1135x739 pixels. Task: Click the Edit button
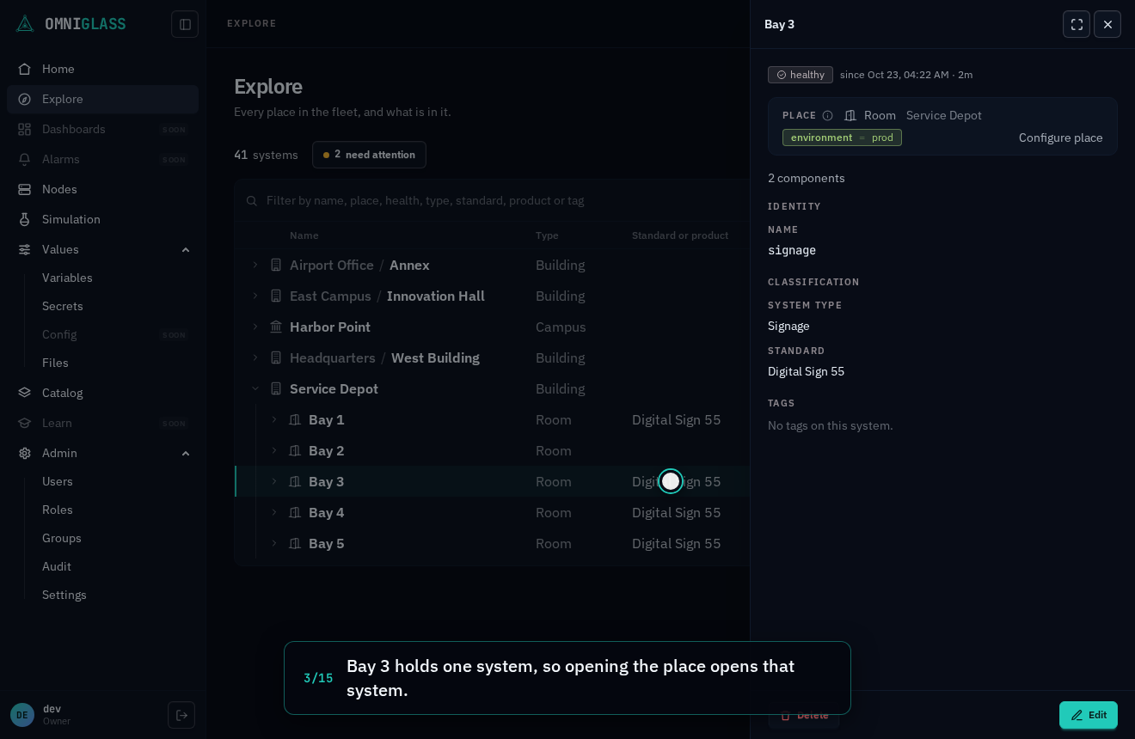1089,715
